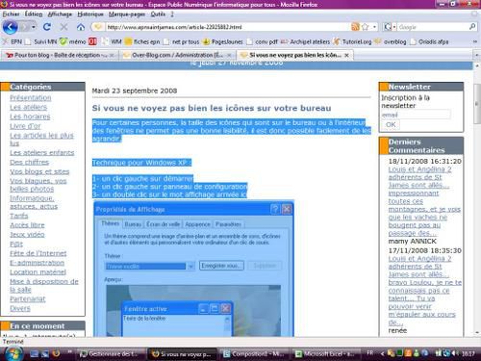
Task: Click the Firefox back arrow button
Action: [x=10, y=27]
